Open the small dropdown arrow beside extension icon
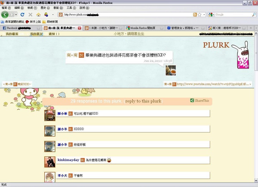 click(x=53, y=15)
